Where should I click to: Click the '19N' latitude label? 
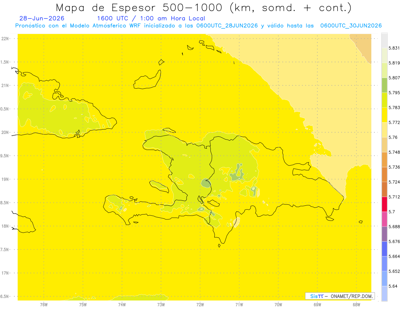coord(5,179)
